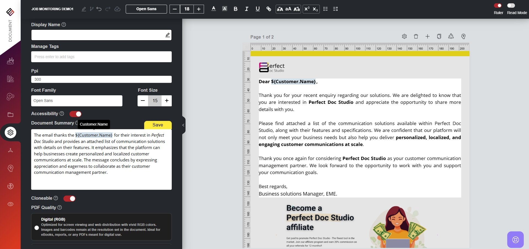
Task: Open the help widget in bottom-right corner
Action: pos(515,240)
